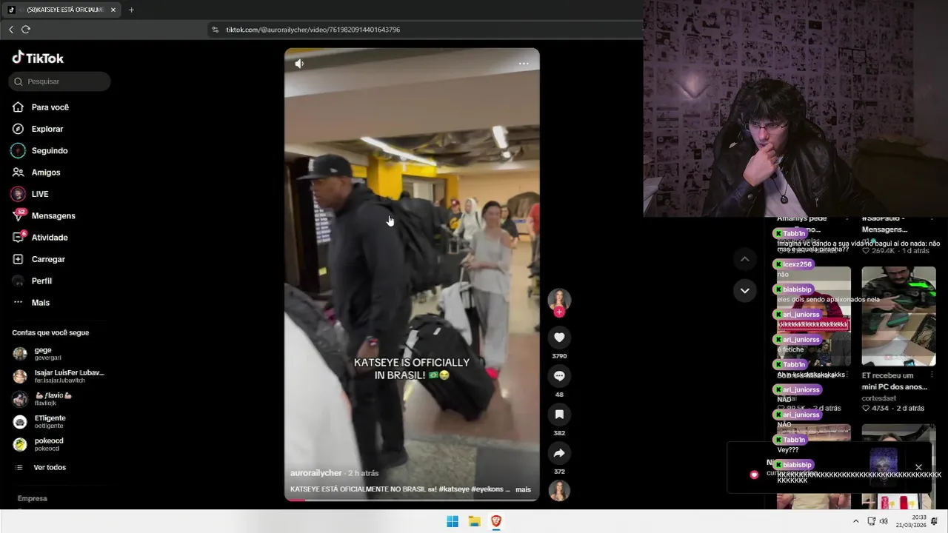
Task: Open followed account gege
Action: (x=59, y=353)
